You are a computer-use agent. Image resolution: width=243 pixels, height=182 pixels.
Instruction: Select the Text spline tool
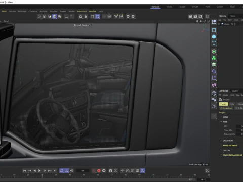coord(214,43)
